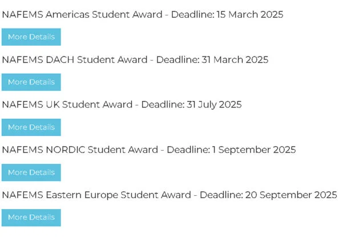This screenshot has height=237, width=351.
Task: Open More Details for Americas Student Award
Action: (31, 37)
